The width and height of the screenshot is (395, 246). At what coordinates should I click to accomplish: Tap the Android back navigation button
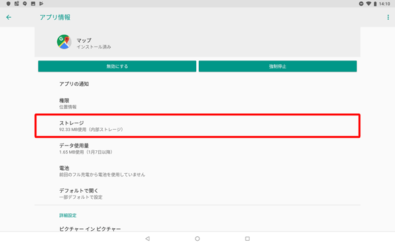(147, 239)
